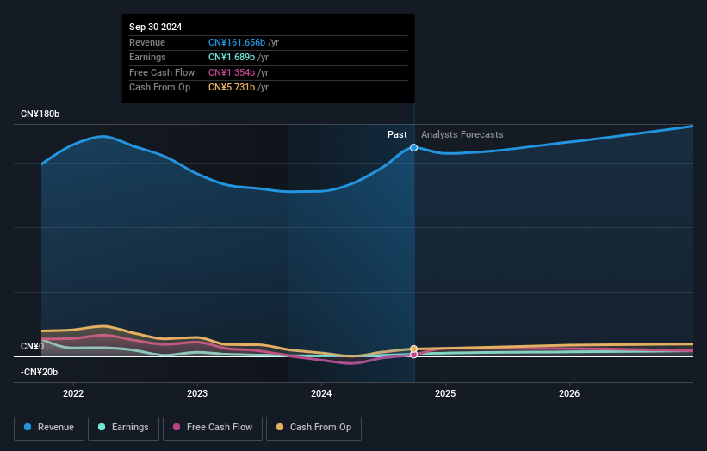Image resolution: width=707 pixels, height=451 pixels.
Task: Click the blue Revenue data point marker
Action: click(413, 148)
